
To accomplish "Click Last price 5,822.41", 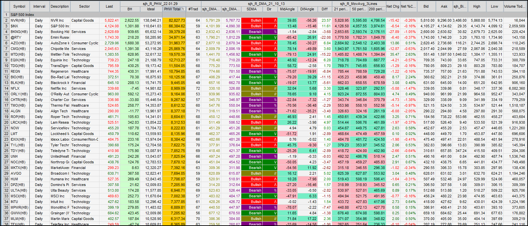I will pos(109,20).
